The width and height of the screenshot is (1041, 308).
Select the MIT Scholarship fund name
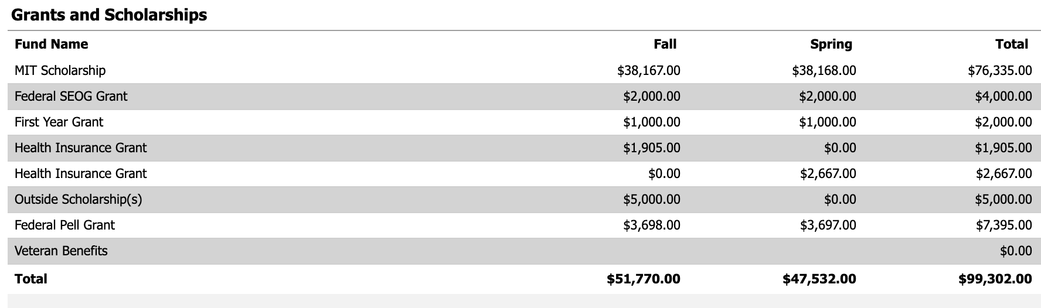point(60,70)
